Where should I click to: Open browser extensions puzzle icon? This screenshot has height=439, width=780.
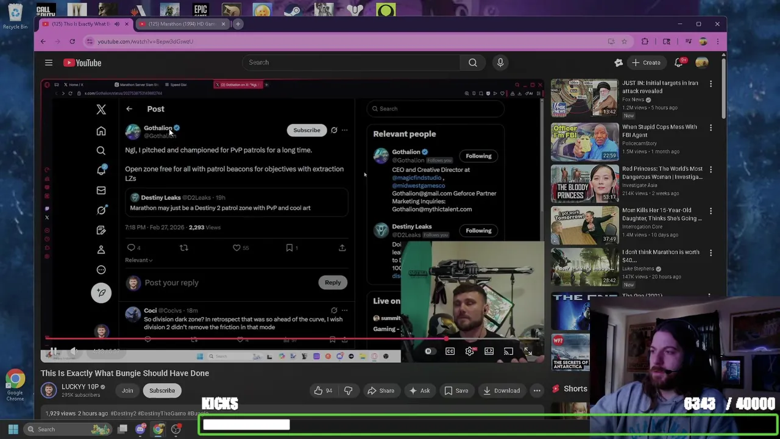[645, 41]
